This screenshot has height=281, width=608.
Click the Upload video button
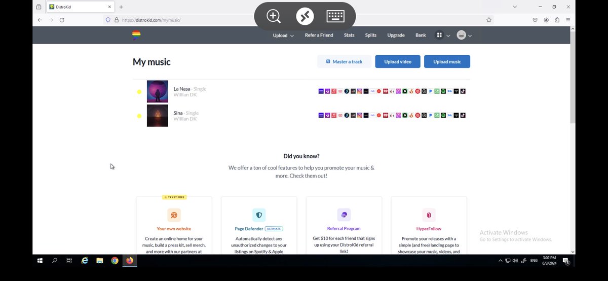(x=397, y=61)
